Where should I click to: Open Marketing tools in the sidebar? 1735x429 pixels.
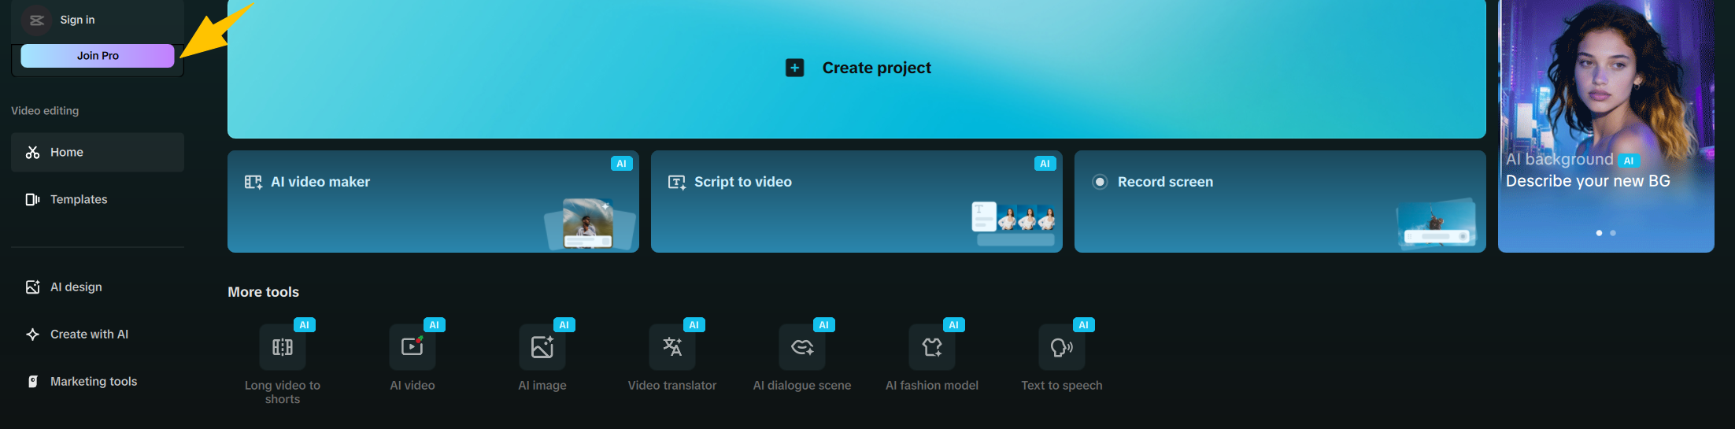coord(98,381)
